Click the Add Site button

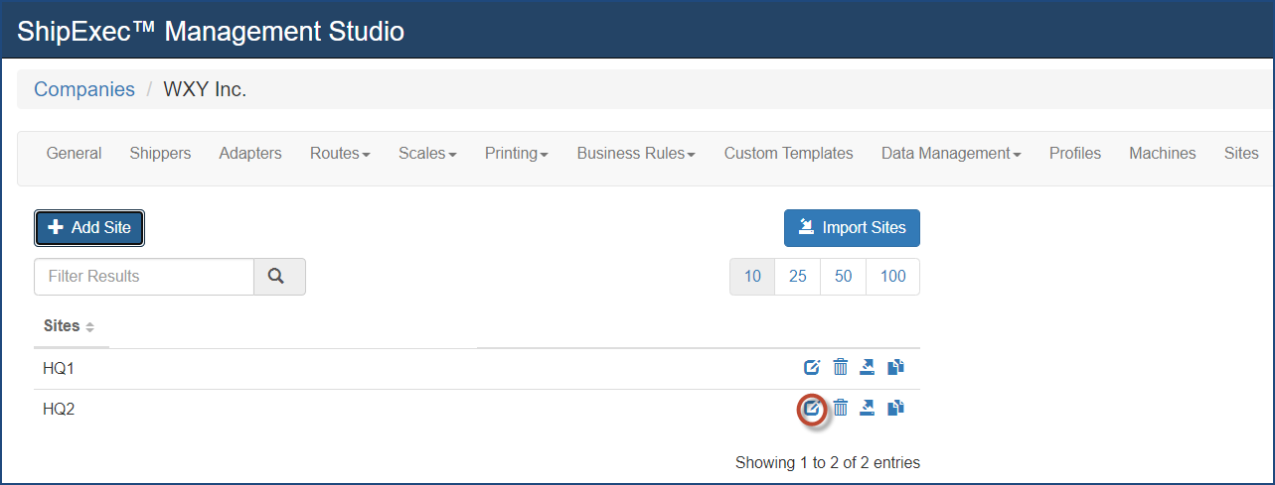[89, 228]
